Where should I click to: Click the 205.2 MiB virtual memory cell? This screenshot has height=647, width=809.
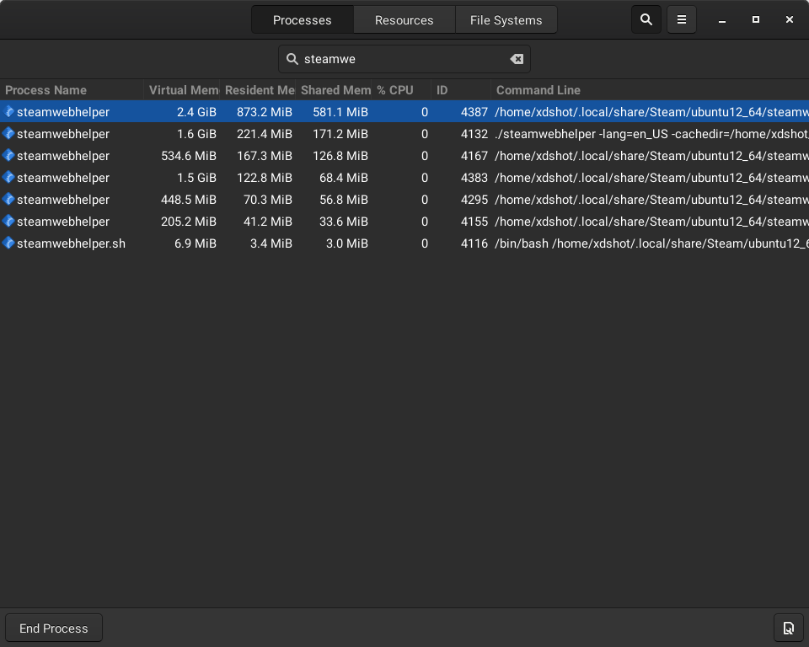(188, 222)
